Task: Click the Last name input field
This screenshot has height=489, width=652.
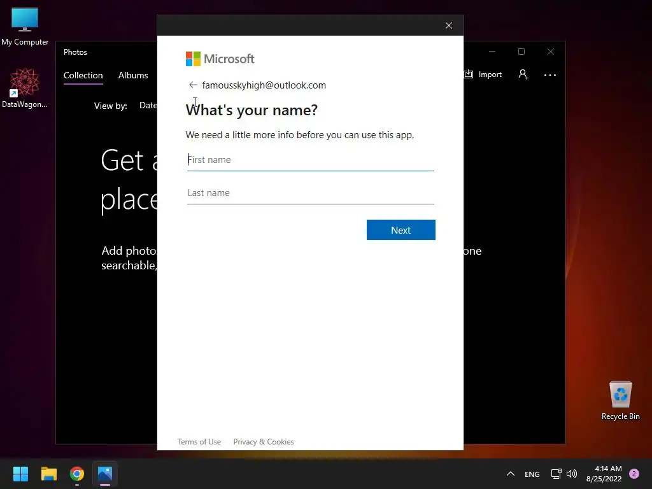Action: (310, 193)
